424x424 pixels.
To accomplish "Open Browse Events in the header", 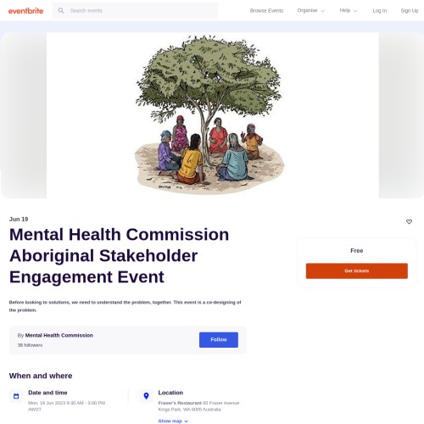I will [266, 10].
